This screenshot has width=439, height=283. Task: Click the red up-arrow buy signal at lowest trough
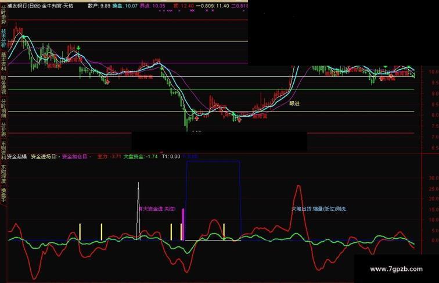(196, 119)
